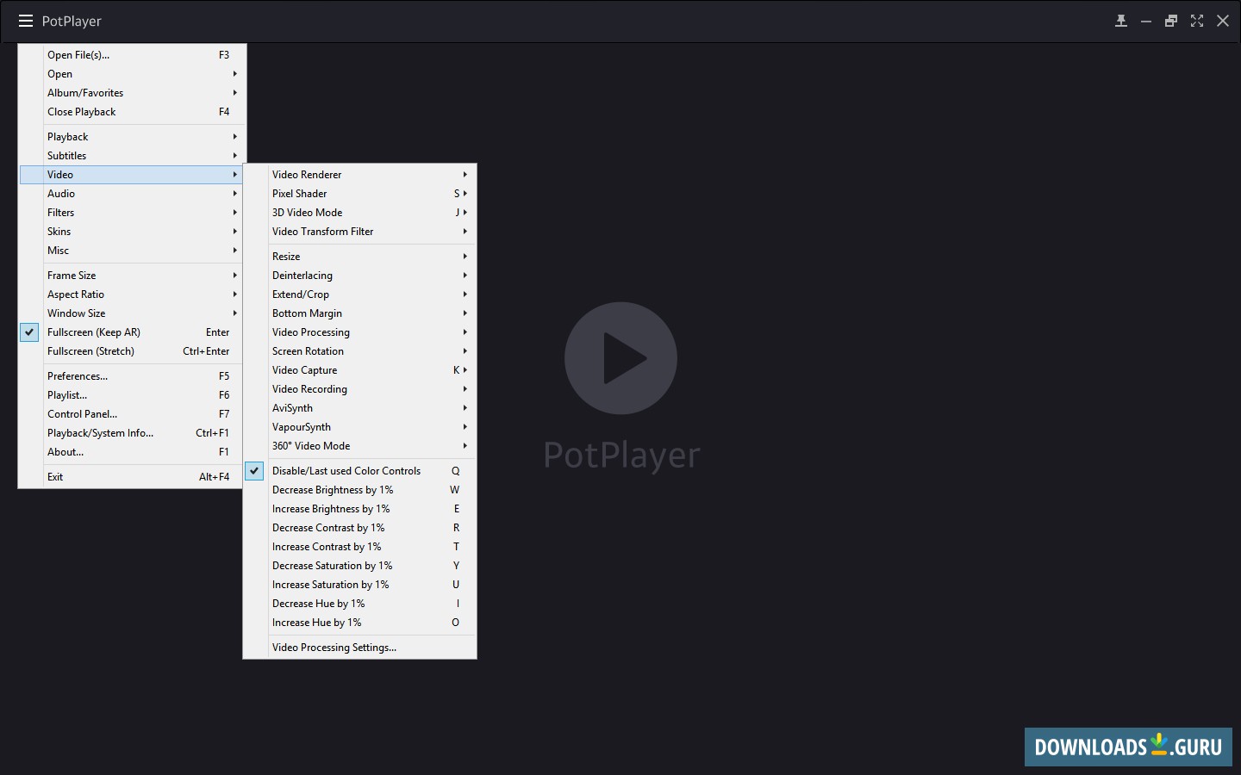1241x775 pixels.
Task: Toggle Fullscreen (Keep AR) checked item
Action: [x=132, y=332]
